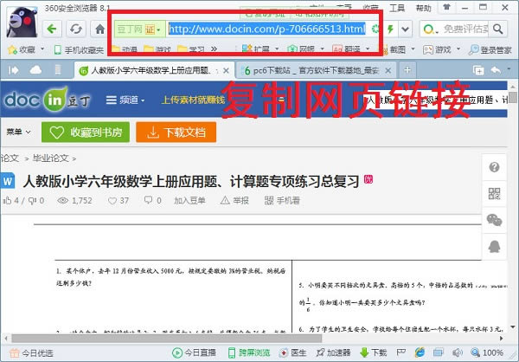Click the 毕业论文 breadcrumb link
The image size is (519, 362).
[x=51, y=159]
